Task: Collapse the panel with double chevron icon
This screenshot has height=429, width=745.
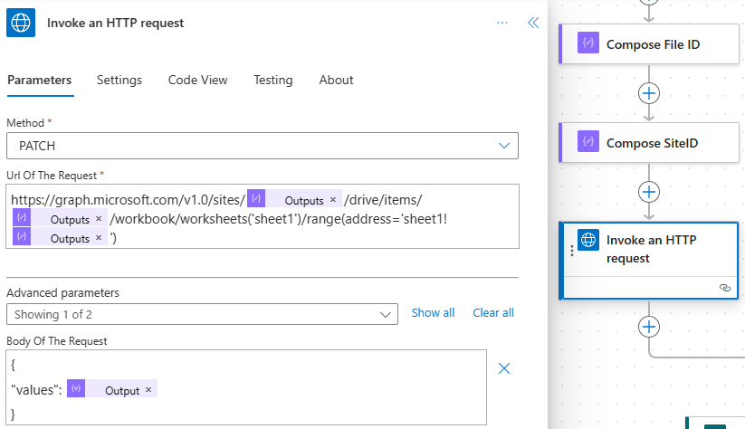Action: [533, 23]
